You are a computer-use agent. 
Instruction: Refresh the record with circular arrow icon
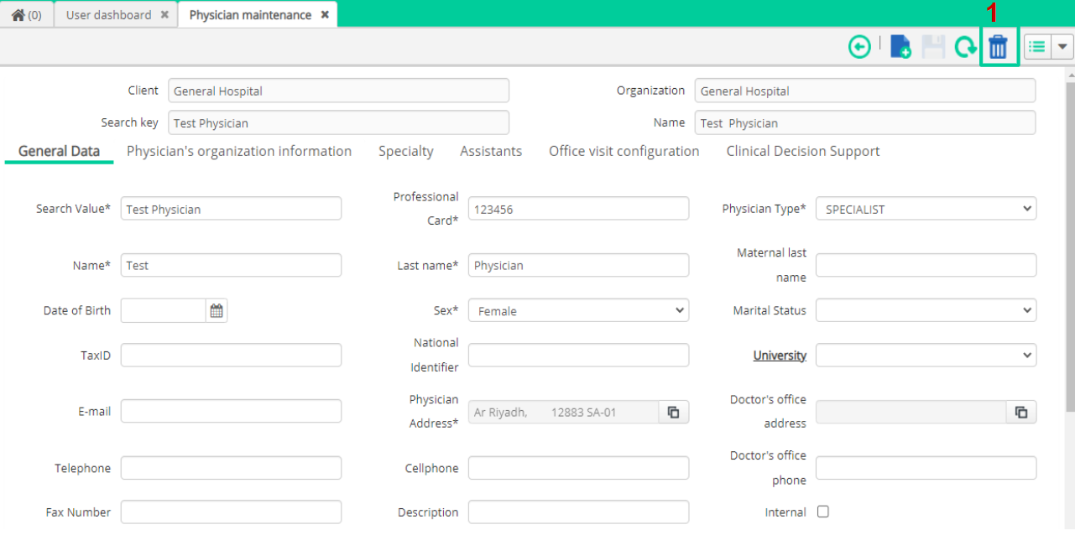(965, 47)
